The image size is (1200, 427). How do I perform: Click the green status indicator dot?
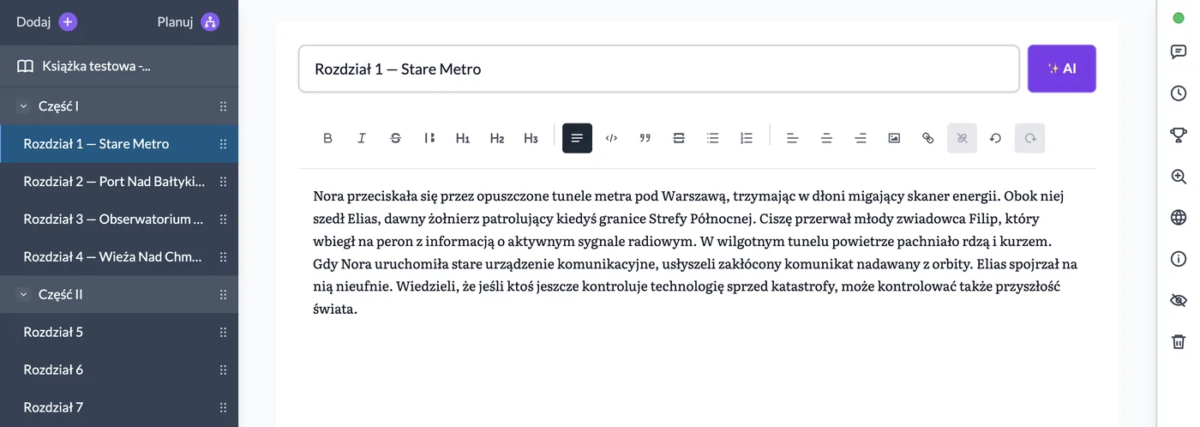click(x=1179, y=17)
